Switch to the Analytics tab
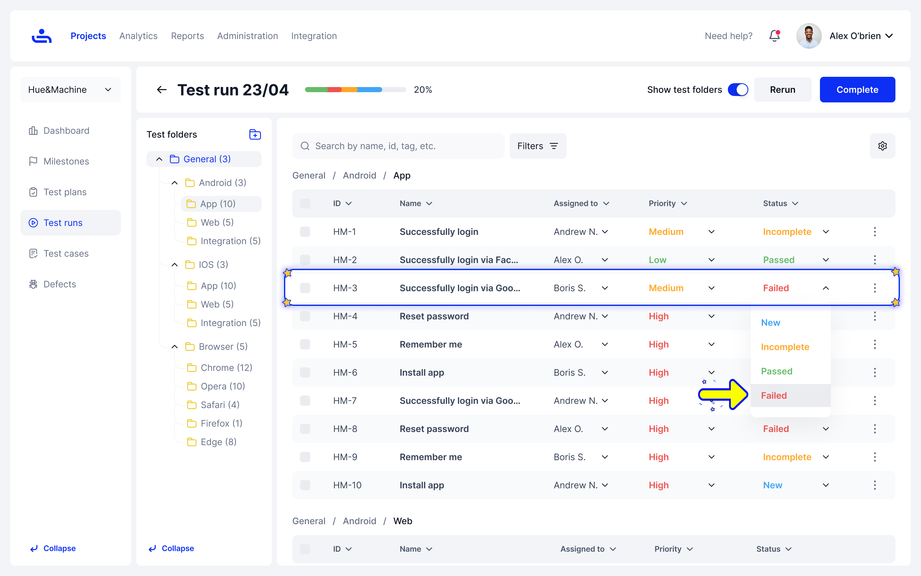 pos(138,36)
